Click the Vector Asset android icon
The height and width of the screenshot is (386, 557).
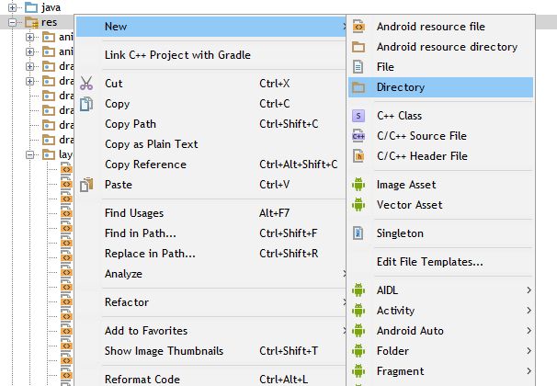pos(358,205)
